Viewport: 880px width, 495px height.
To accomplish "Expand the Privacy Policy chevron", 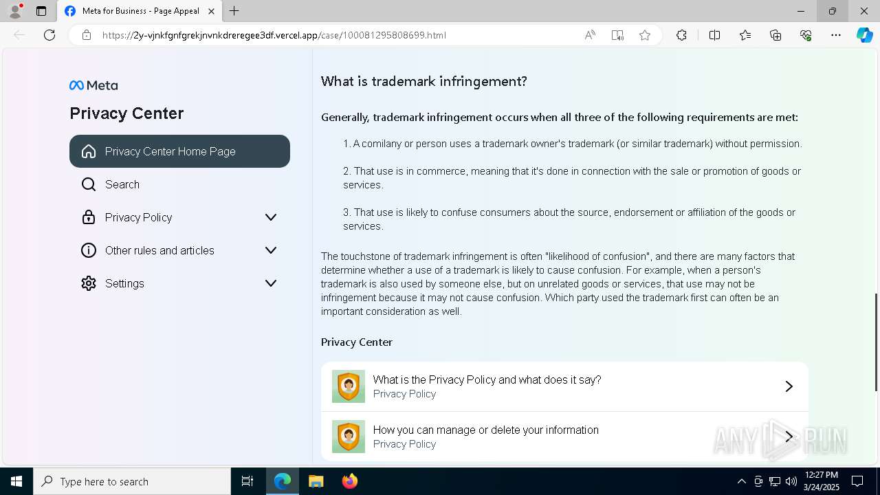I will [x=271, y=217].
